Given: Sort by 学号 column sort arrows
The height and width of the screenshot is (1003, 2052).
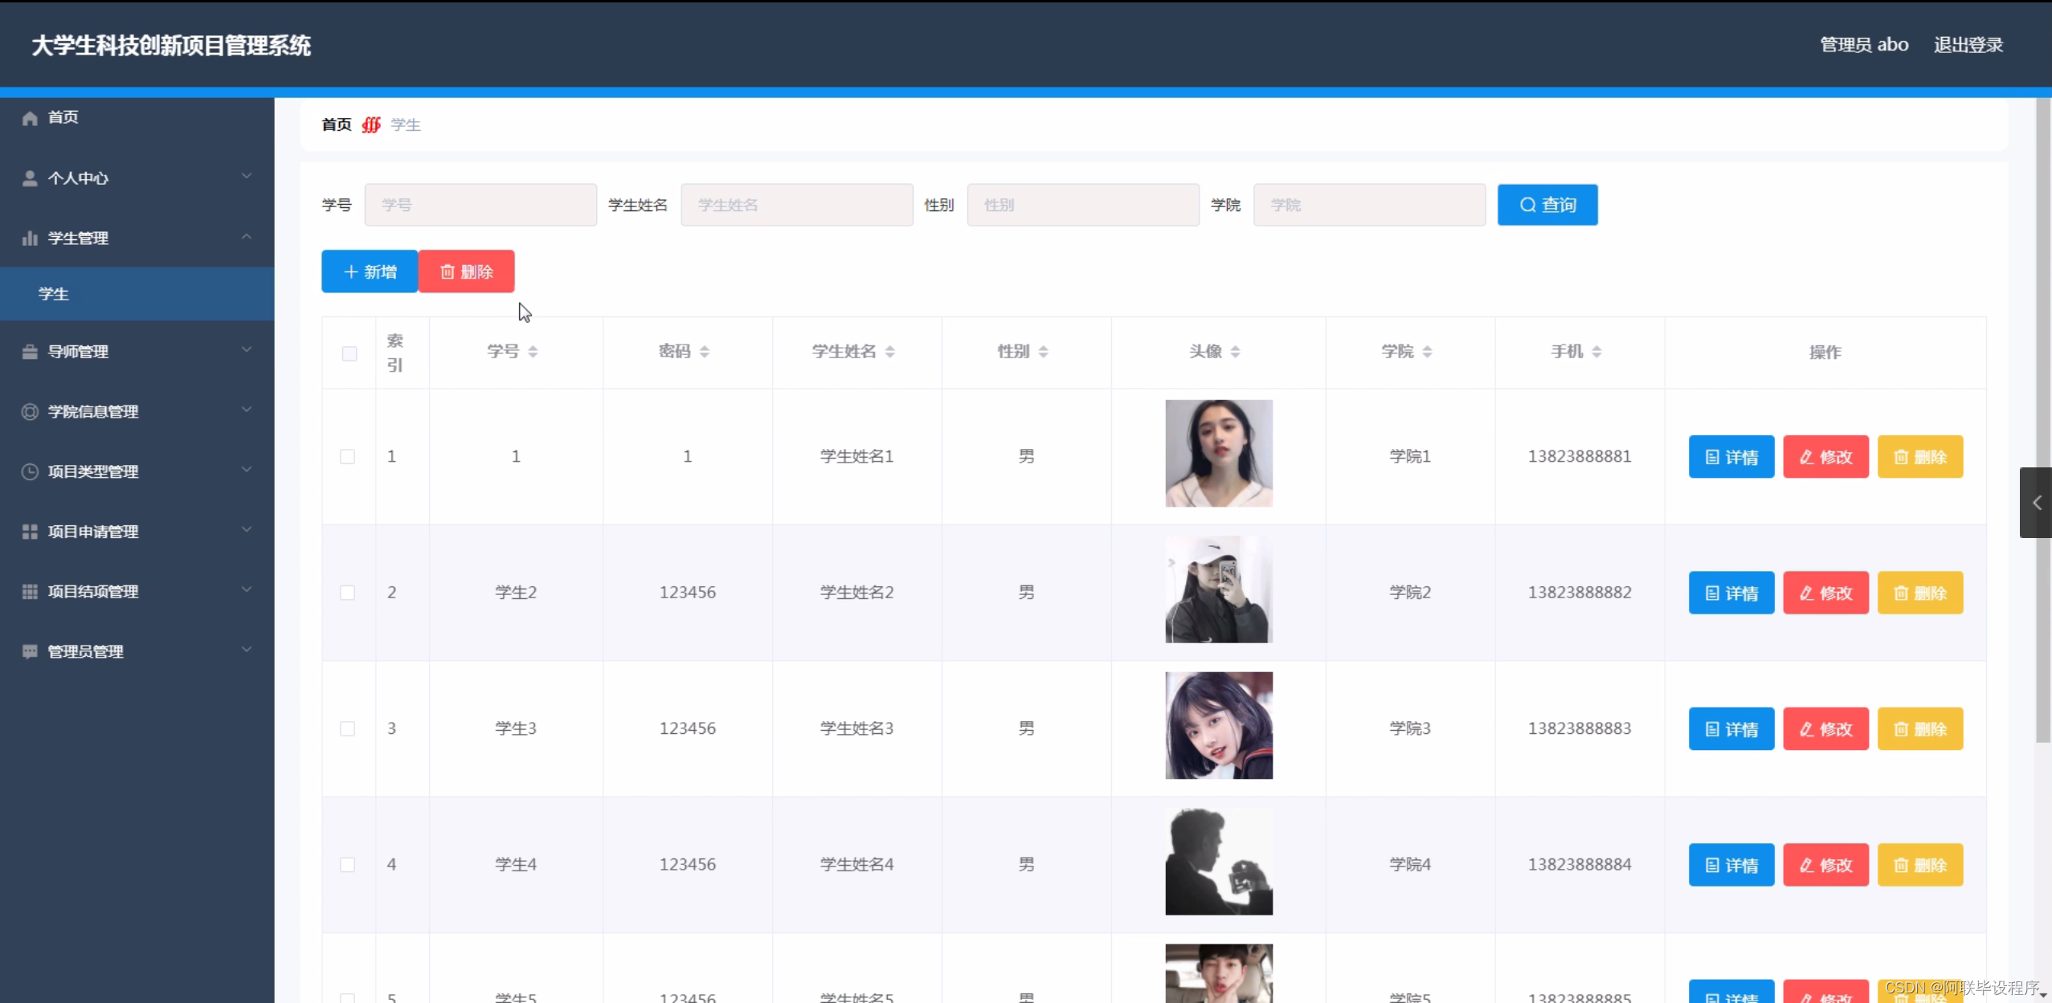Looking at the screenshot, I should [533, 352].
